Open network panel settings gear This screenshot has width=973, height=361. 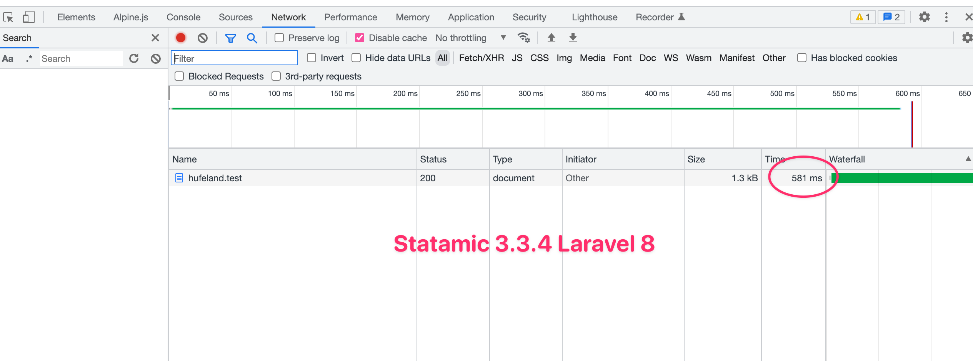coord(967,38)
